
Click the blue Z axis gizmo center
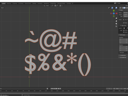tap(114, 13)
